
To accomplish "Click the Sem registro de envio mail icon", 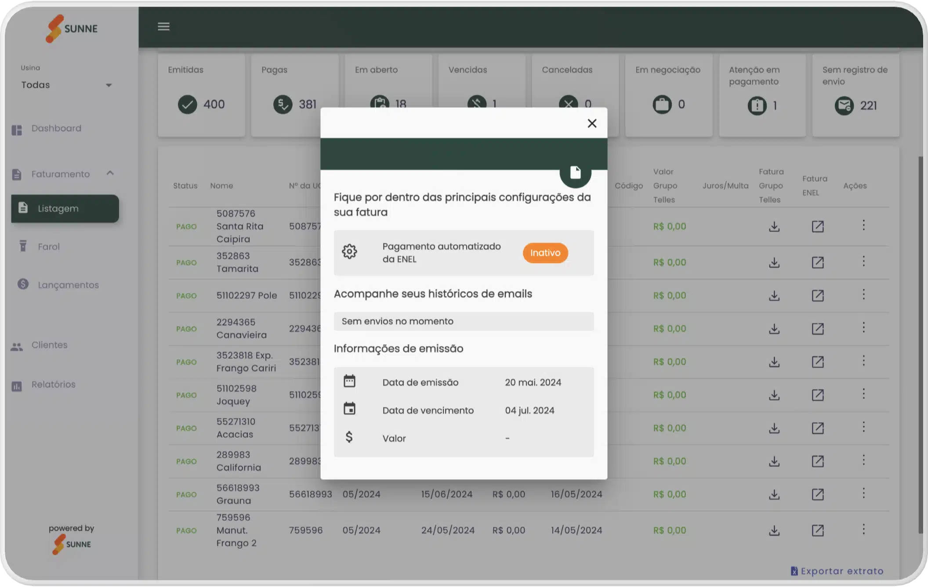I will coord(844,105).
